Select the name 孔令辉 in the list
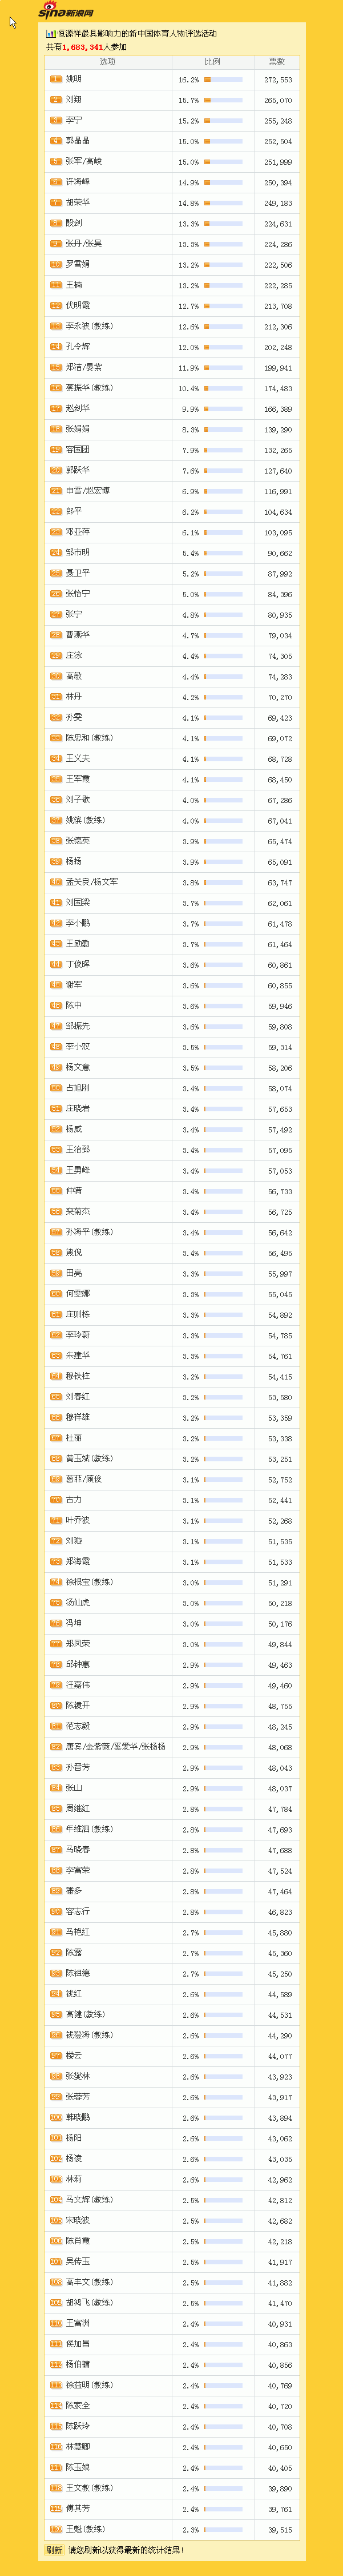 [x=79, y=347]
